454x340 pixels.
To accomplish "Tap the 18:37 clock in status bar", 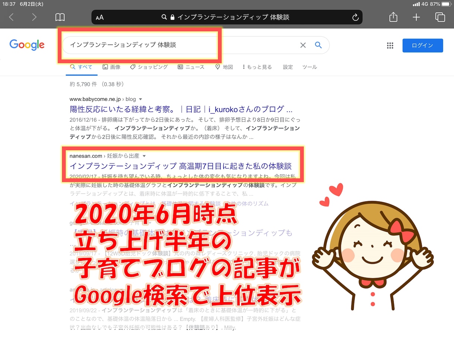I will (x=9, y=4).
